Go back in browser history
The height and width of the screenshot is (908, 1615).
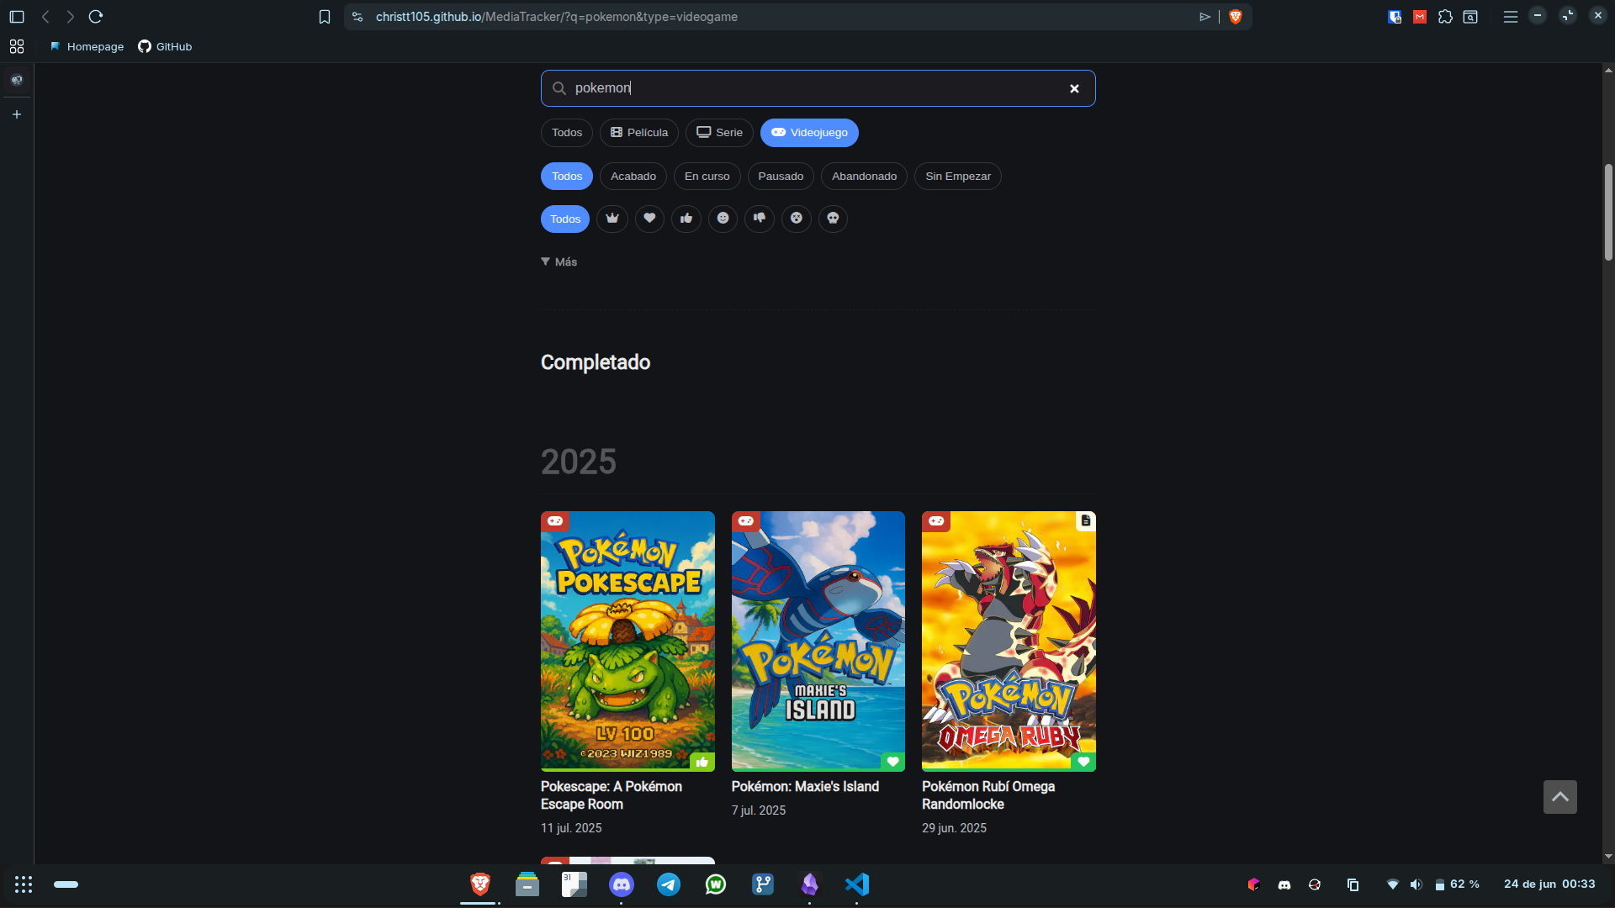45,17
